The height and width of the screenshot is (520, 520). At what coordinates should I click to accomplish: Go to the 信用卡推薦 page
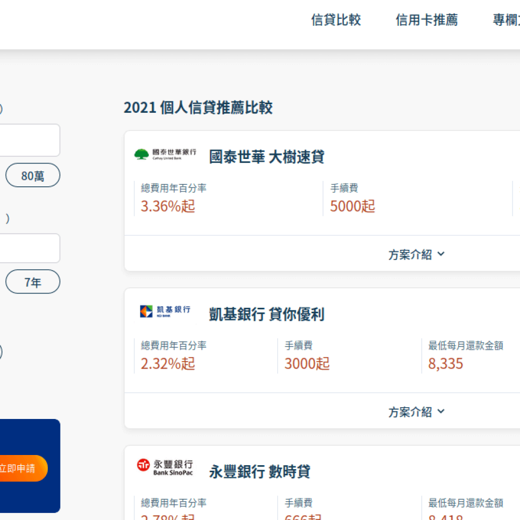pos(427,20)
